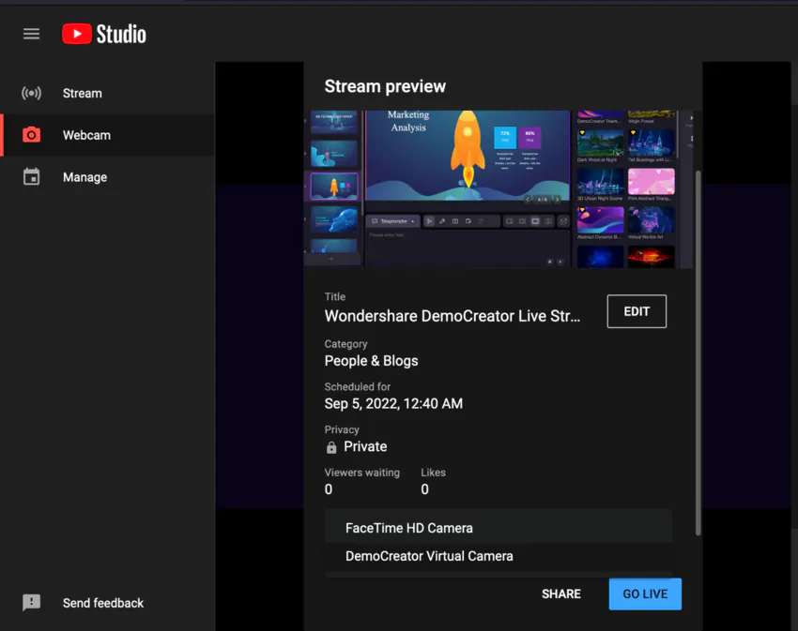Click the Marketing Analysis rocket slide in the preview
798x631 pixels.
tap(468, 156)
